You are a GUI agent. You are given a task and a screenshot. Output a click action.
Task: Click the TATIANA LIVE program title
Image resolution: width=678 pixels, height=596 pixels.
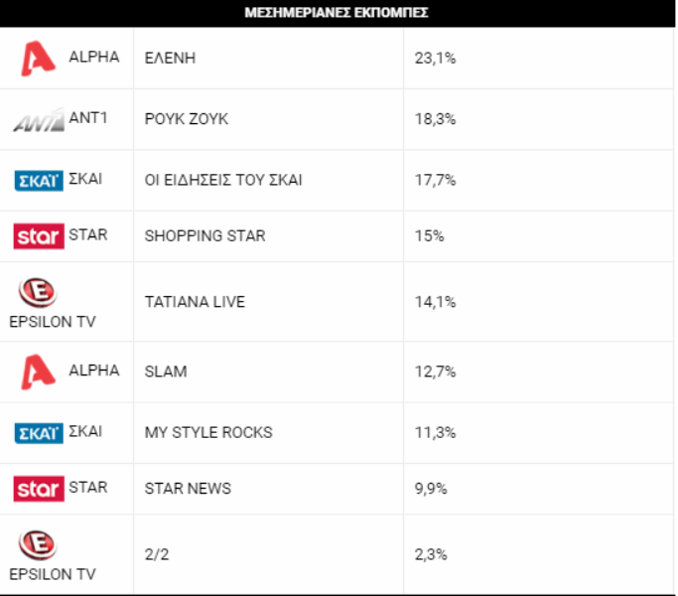195,302
